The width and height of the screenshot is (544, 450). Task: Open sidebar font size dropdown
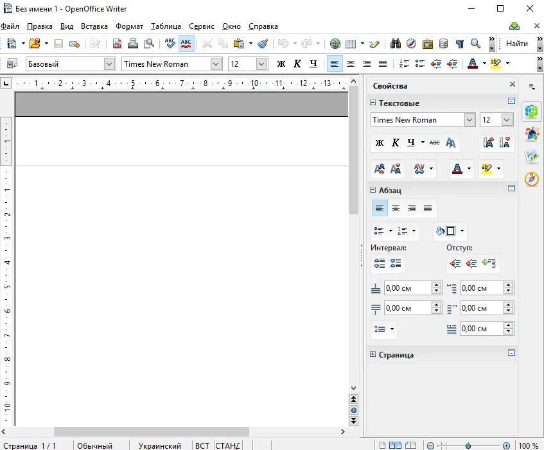507,120
